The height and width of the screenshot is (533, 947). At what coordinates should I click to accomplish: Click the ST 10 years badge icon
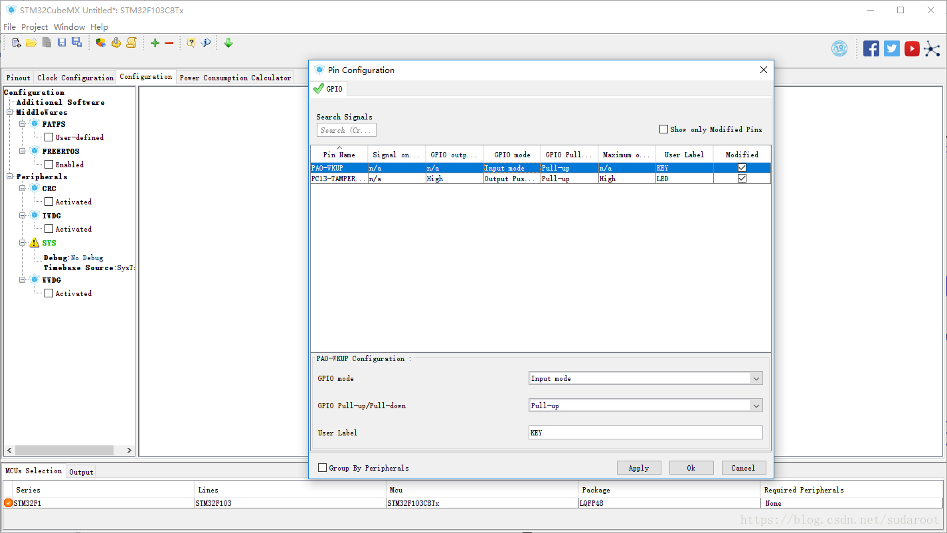tap(839, 48)
